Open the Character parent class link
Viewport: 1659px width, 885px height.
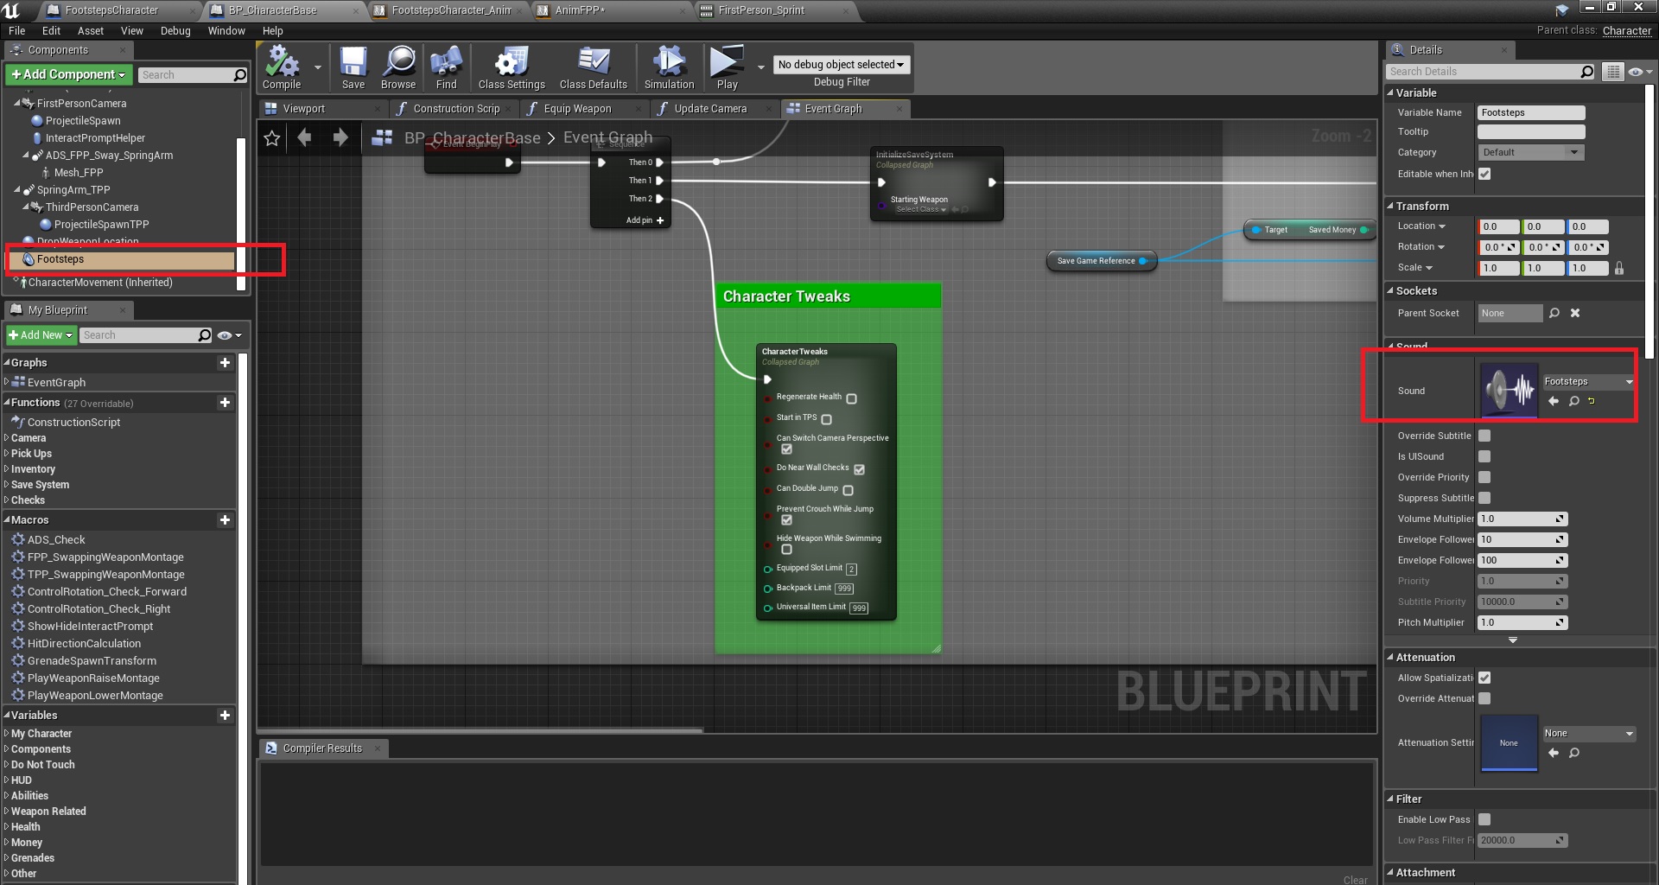click(x=1626, y=31)
